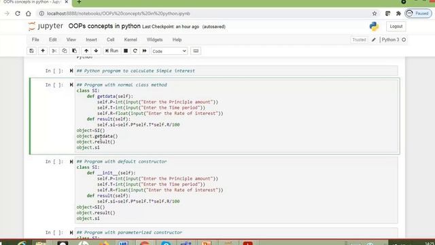
Task: Open the Widgets menu
Action: tap(154, 39)
